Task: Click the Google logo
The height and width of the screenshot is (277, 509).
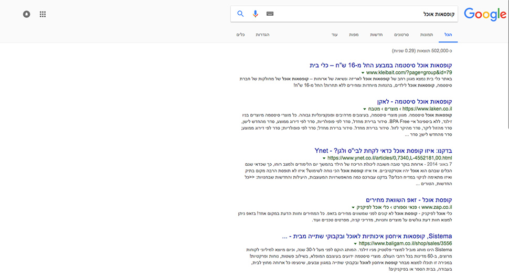Action: click(485, 14)
